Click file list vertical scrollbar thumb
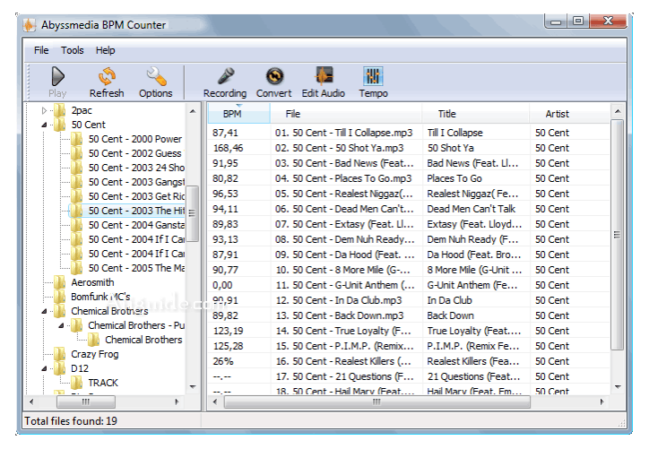 click(617, 235)
